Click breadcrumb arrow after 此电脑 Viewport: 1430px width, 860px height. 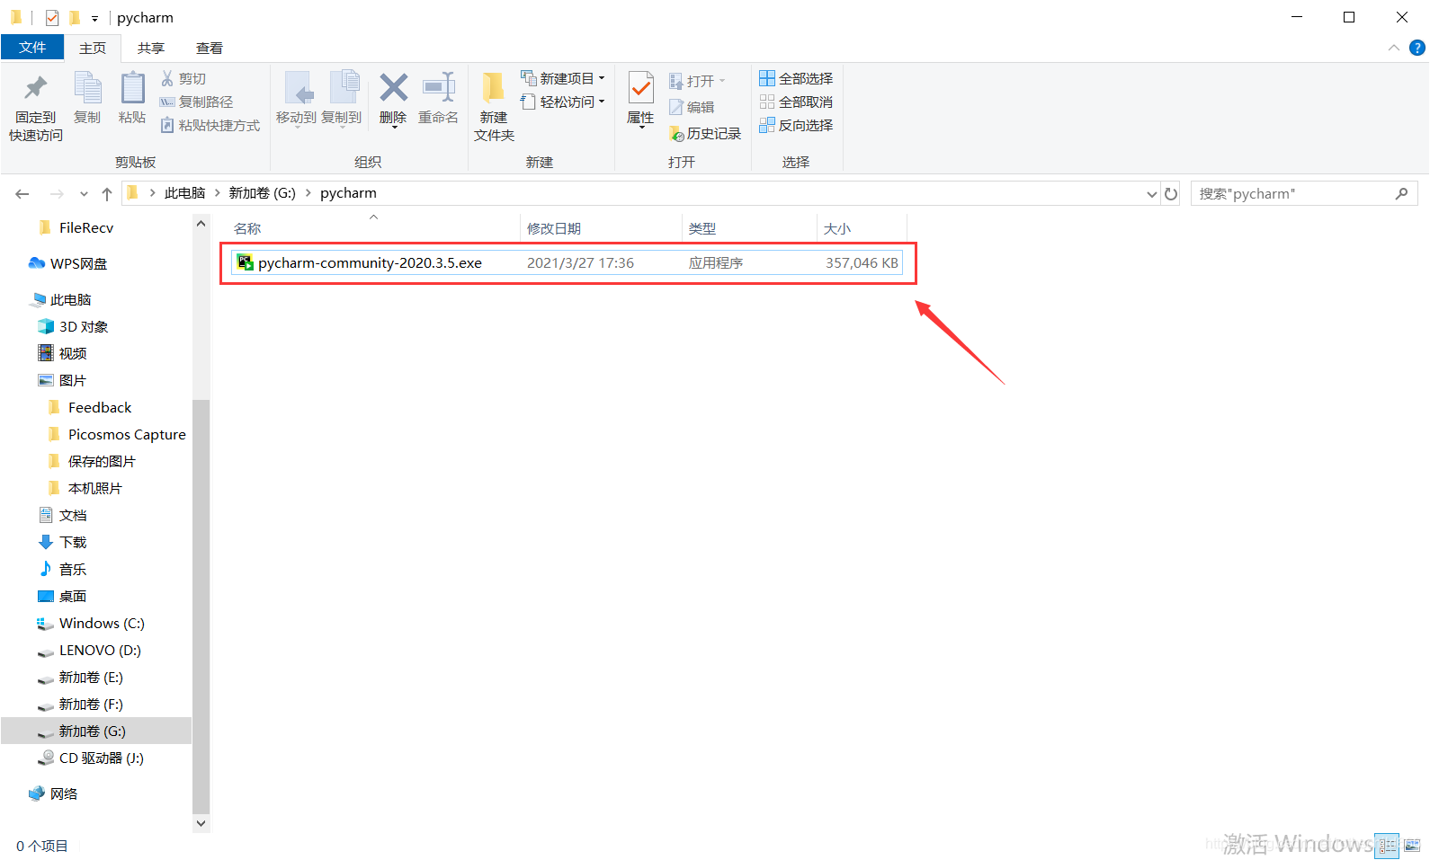click(x=218, y=193)
